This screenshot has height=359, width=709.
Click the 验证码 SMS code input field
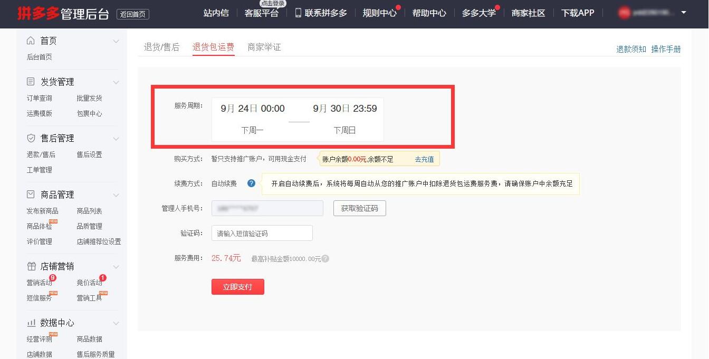click(x=262, y=233)
